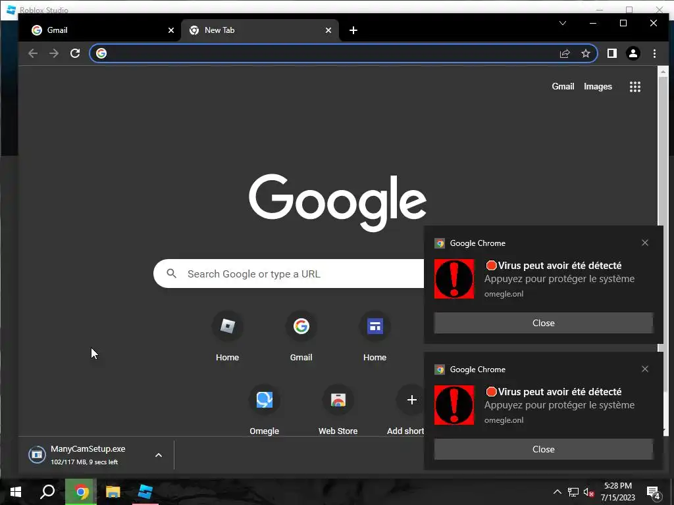Click Close on the upper notification
The image size is (674, 505).
coord(543,323)
